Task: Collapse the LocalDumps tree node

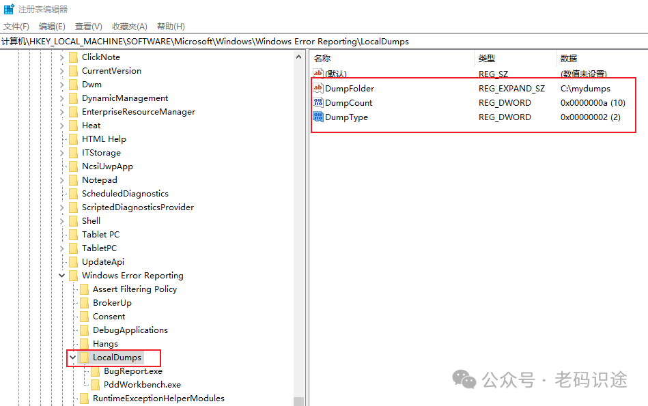Action: click(73, 358)
